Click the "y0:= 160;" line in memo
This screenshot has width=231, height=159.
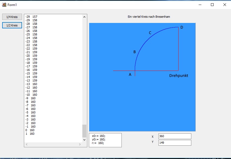coord(99,139)
